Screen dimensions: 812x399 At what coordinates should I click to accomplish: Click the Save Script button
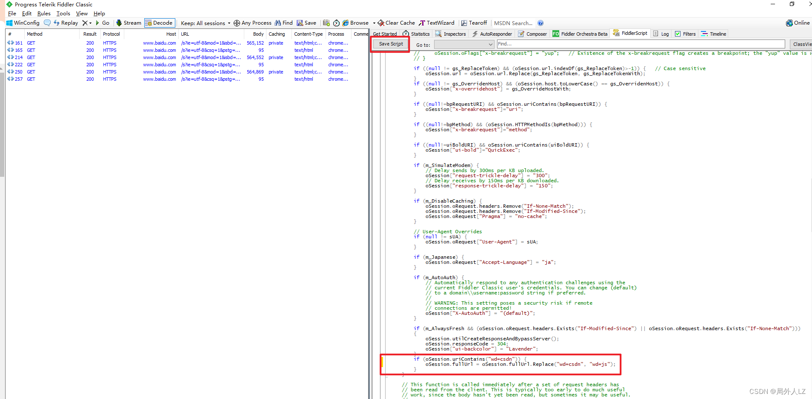click(x=391, y=44)
